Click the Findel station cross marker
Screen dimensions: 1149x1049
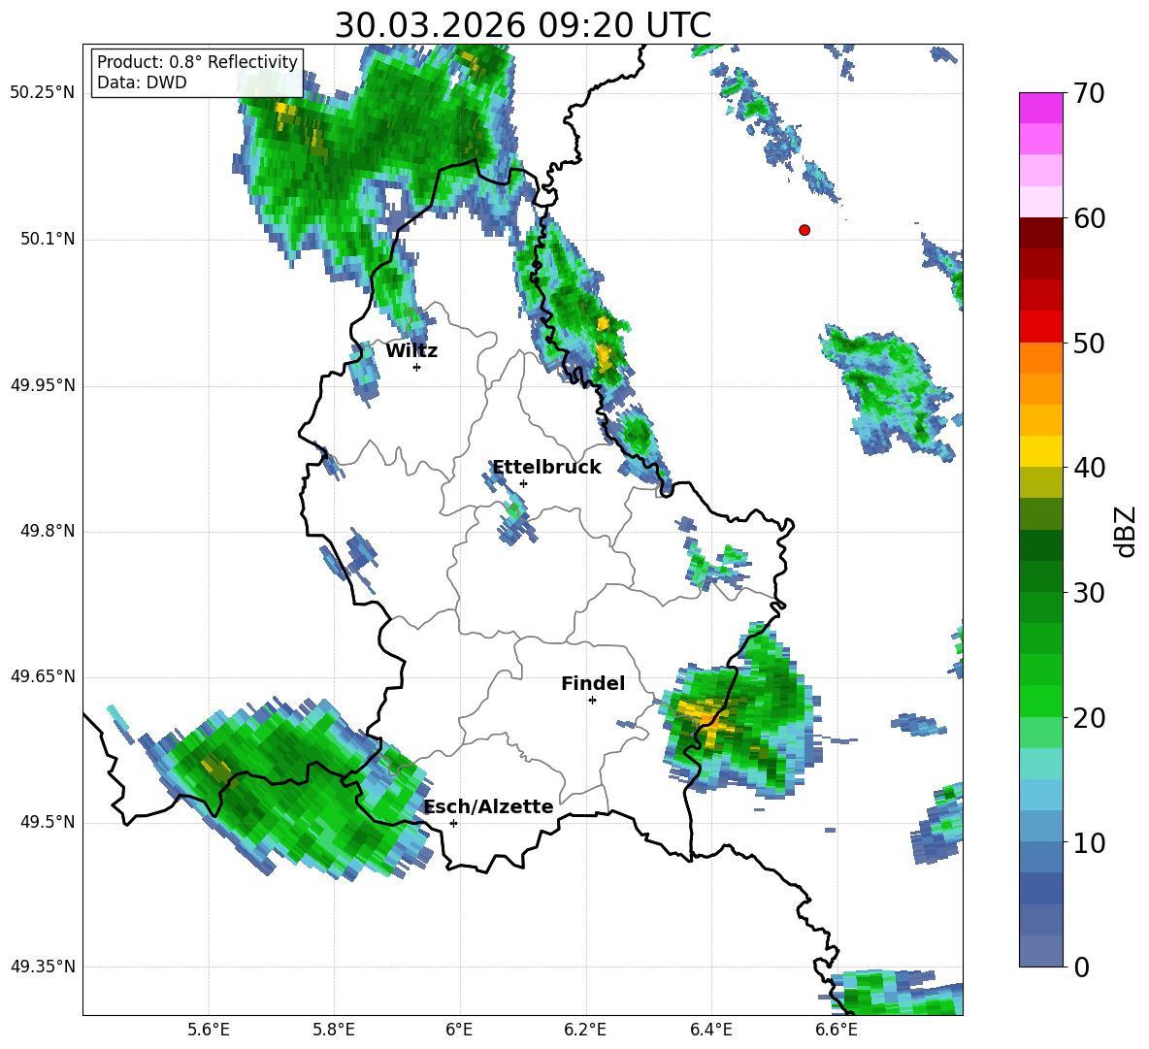592,701
